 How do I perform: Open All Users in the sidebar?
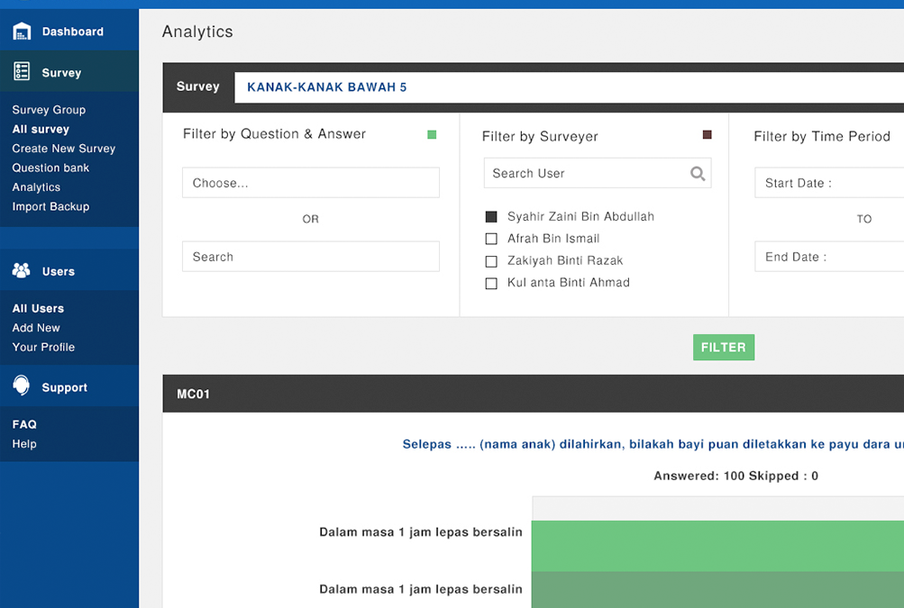pyautogui.click(x=38, y=308)
